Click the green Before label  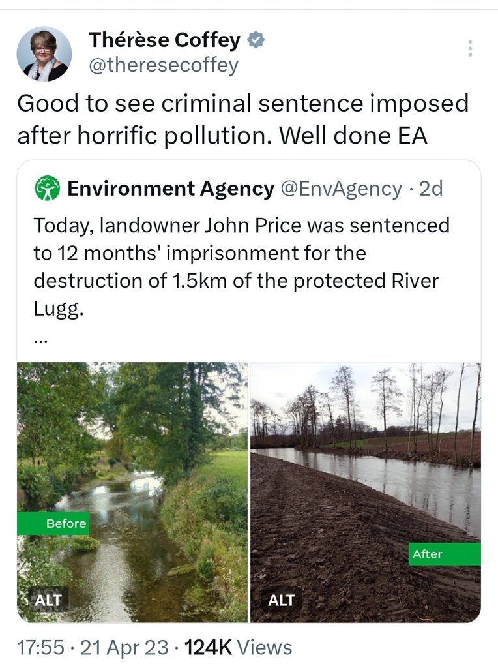53,523
